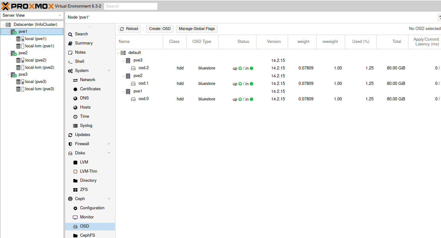Sort by the Status column header
Screen dimensions: 441x238
[237, 42]
